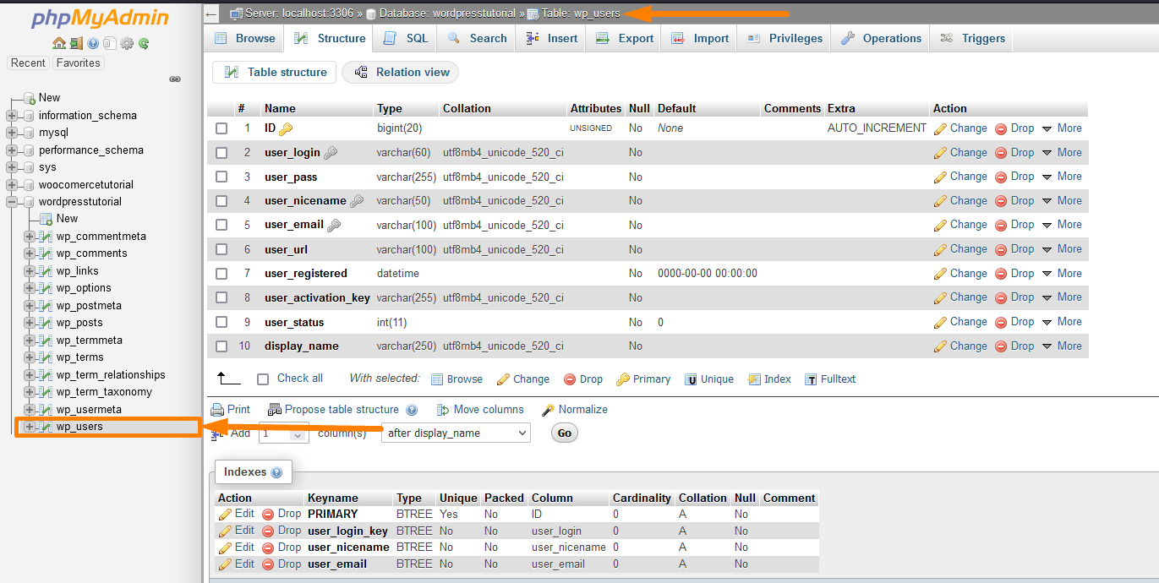Open the More dropdown for user_registered row
Screen dimensions: 1159x583
pos(1062,274)
